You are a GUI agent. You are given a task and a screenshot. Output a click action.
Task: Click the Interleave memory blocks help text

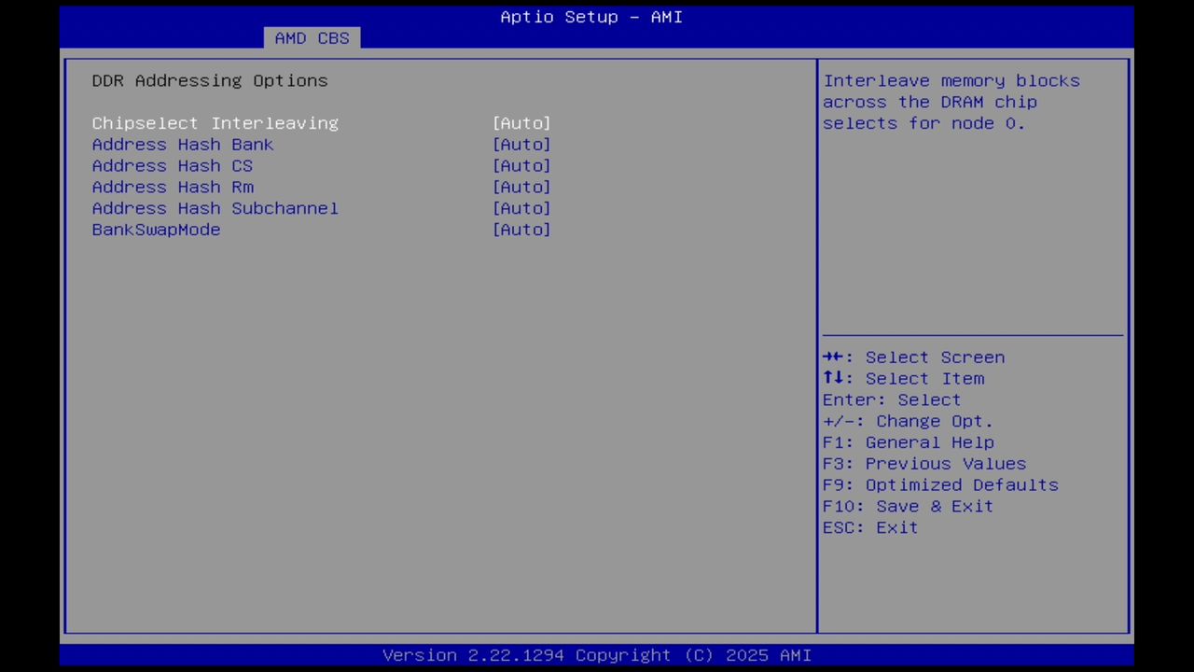(951, 102)
